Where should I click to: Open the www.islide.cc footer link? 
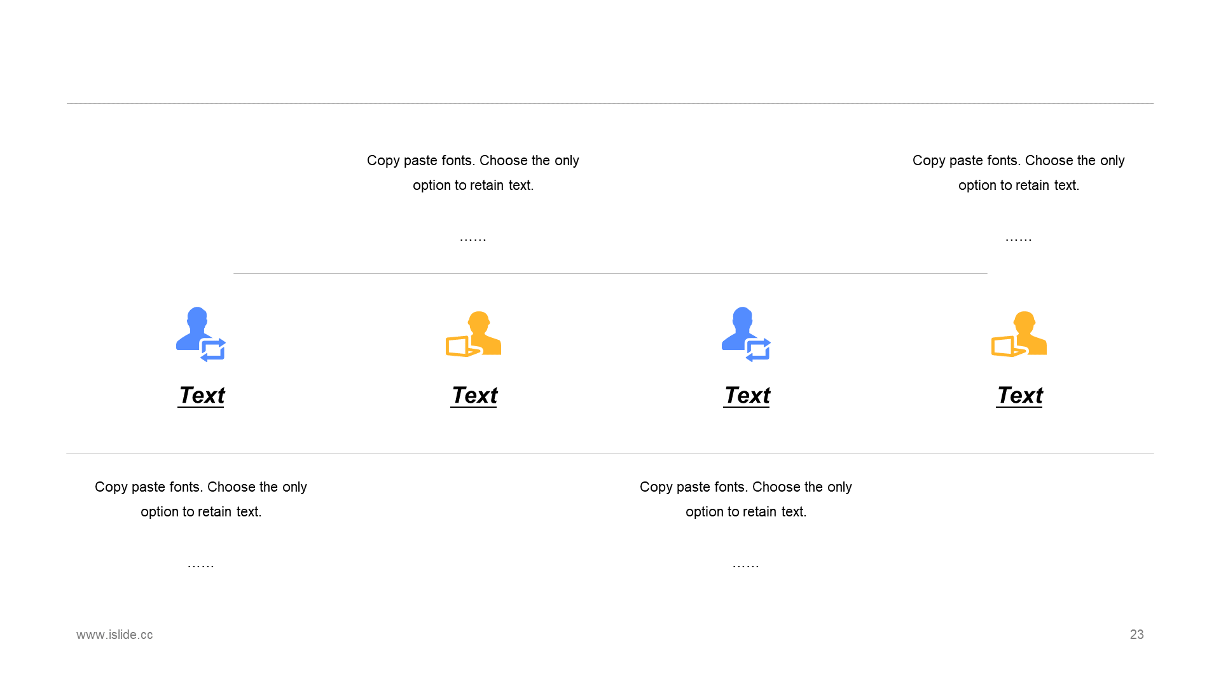pyautogui.click(x=114, y=635)
